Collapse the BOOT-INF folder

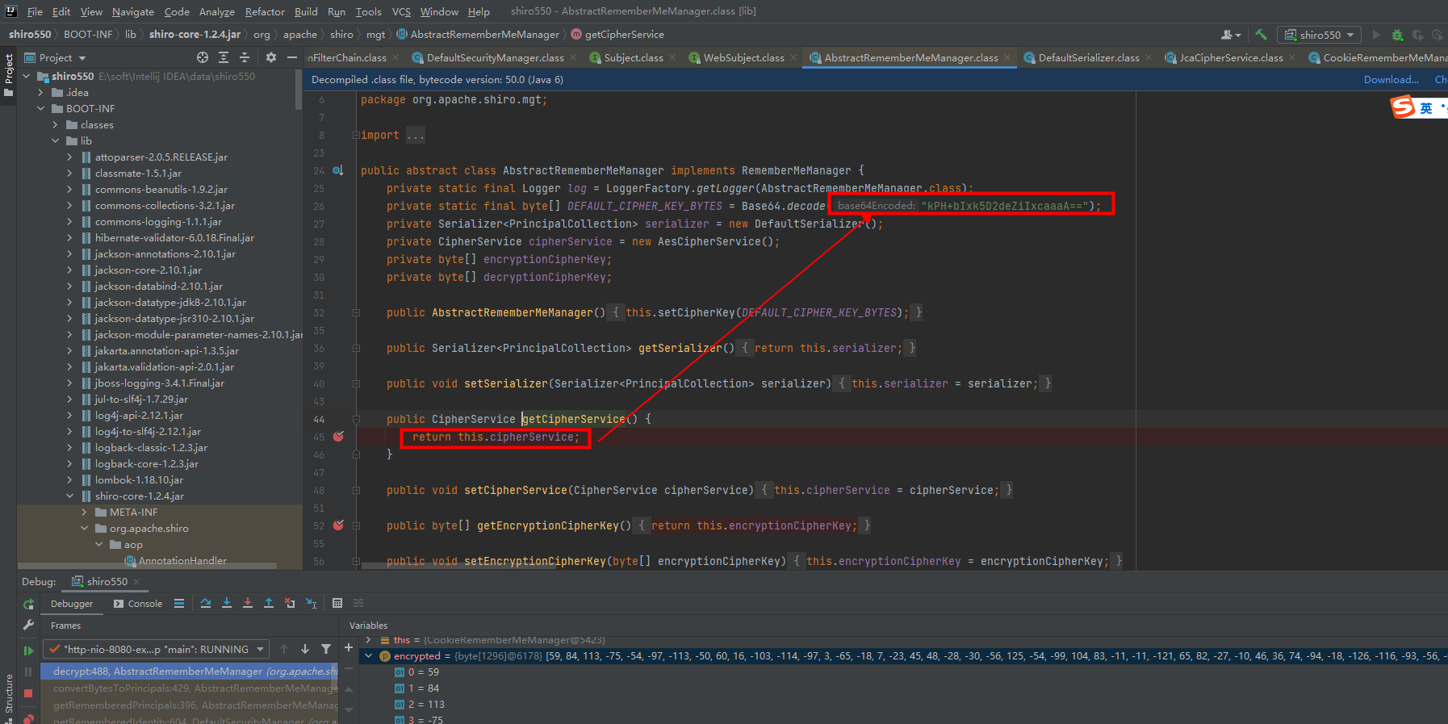click(40, 108)
